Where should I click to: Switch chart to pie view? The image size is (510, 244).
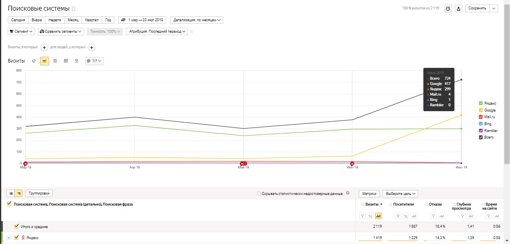(x=34, y=61)
